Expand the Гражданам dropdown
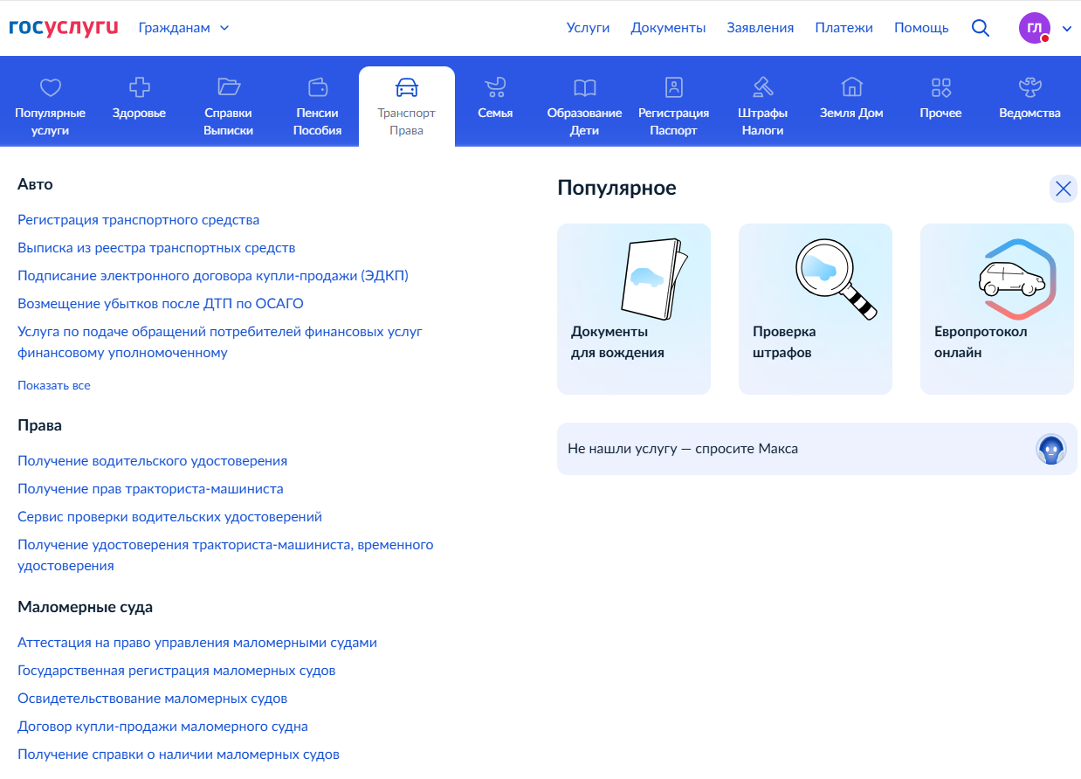1081x779 pixels. [x=184, y=28]
